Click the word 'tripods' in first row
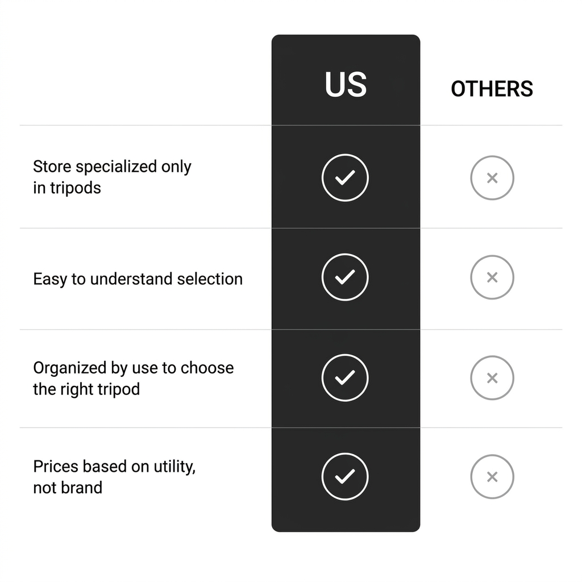The width and height of the screenshot is (582, 582). 76,188
